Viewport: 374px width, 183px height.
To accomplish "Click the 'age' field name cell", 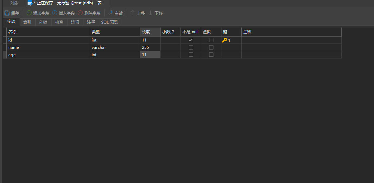I will click(x=48, y=54).
